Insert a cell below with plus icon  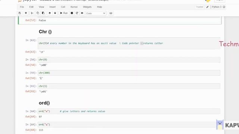[26, 13]
